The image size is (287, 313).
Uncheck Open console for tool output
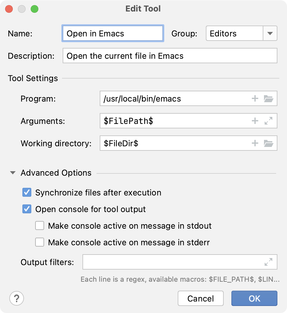pos(27,209)
